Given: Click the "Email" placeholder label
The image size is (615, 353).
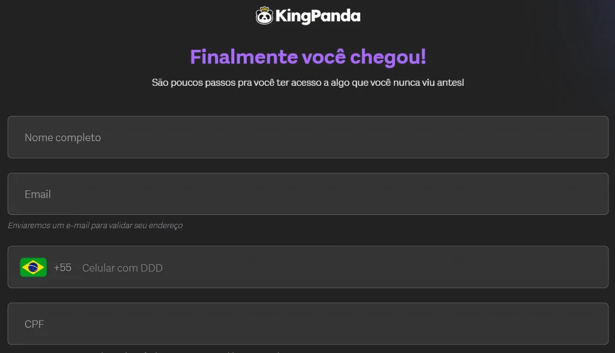Looking at the screenshot, I should click(x=38, y=194).
